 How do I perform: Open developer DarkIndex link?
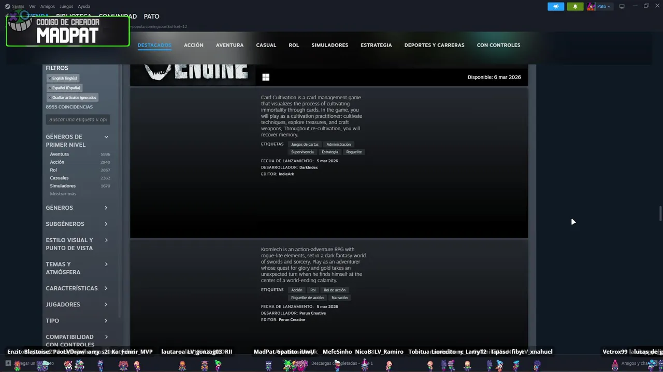click(309, 167)
